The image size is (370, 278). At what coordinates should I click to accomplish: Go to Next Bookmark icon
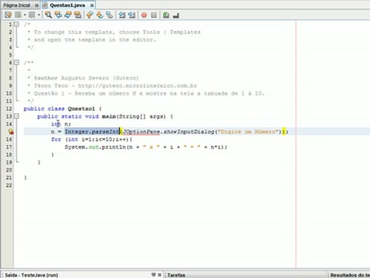point(99,15)
